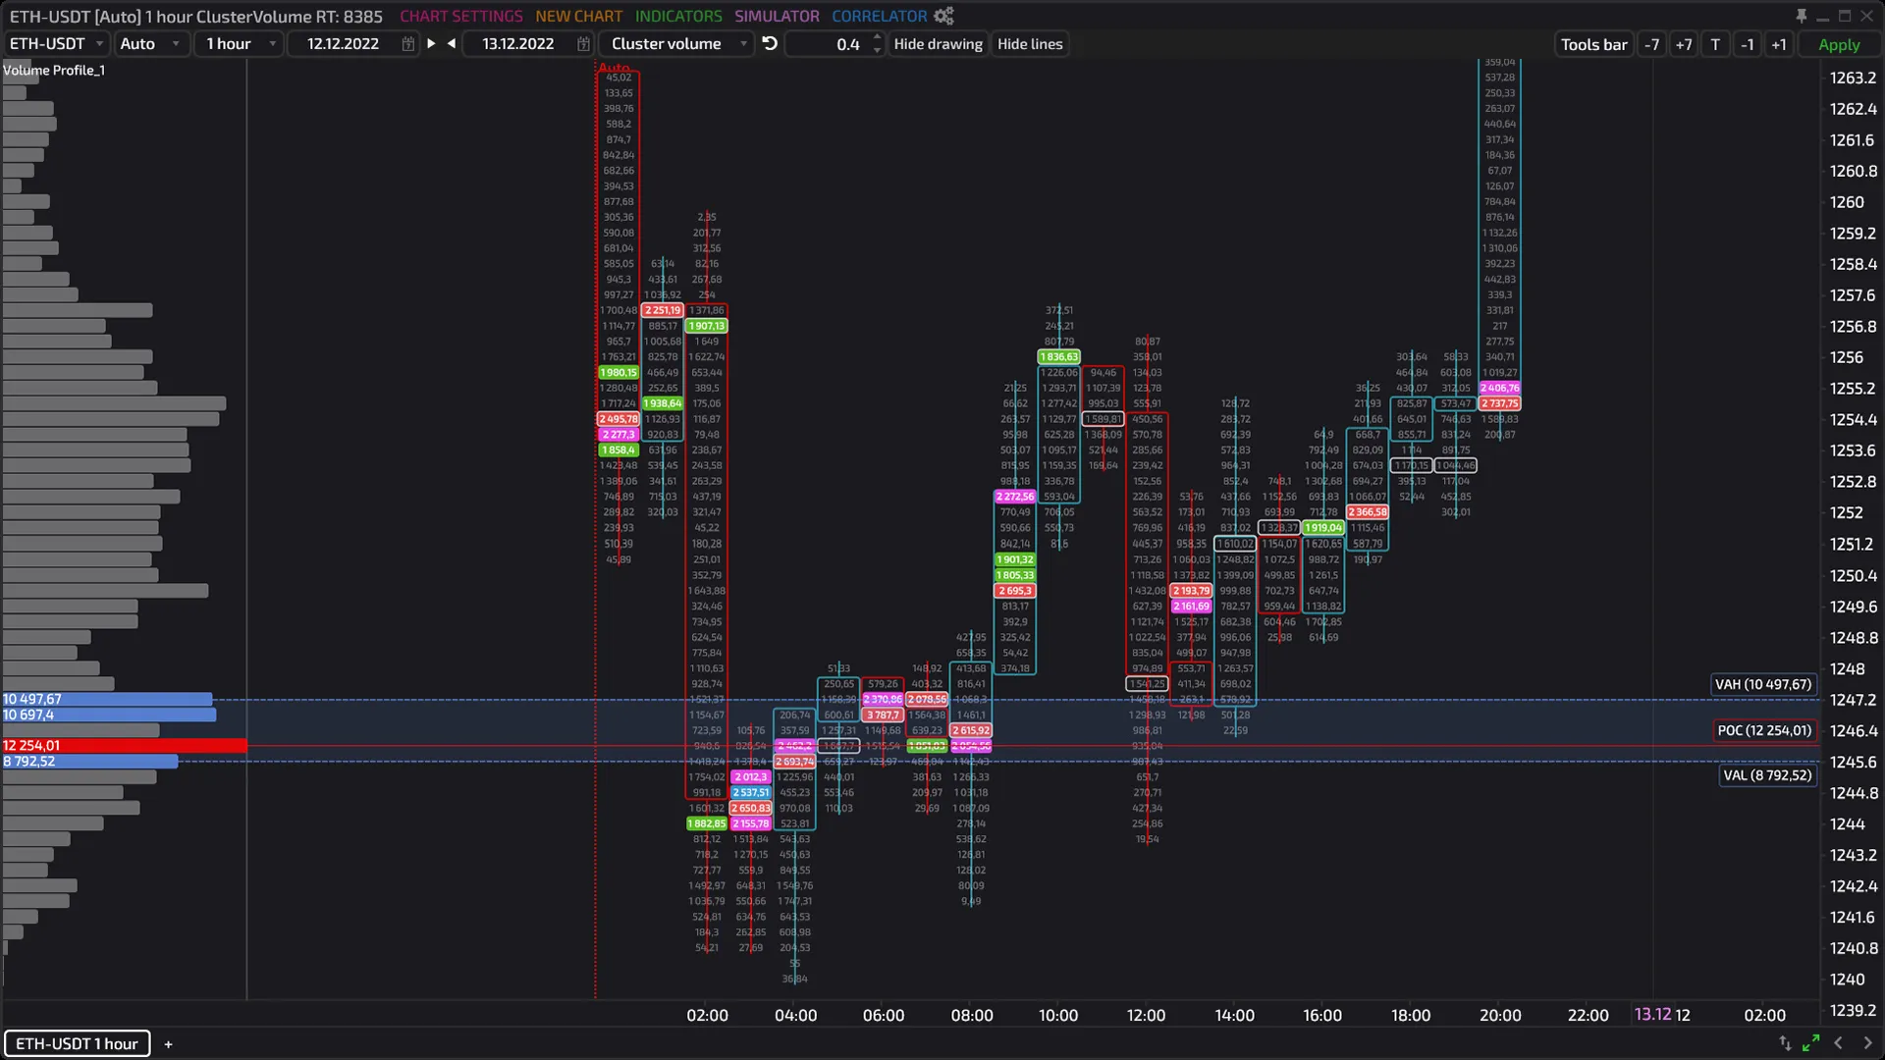
Task: Click the green Apply button
Action: click(1838, 44)
